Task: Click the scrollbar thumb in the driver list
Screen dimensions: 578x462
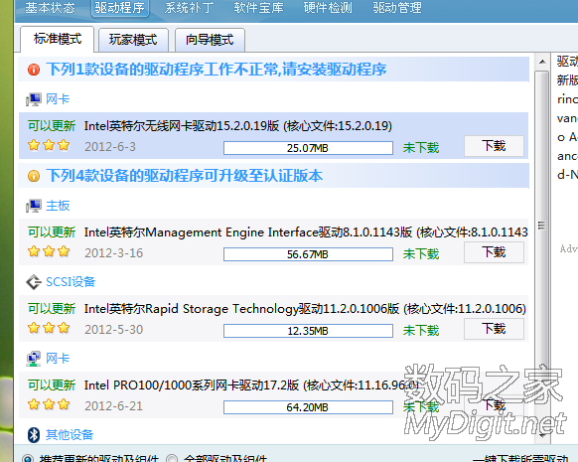Action: click(542, 225)
